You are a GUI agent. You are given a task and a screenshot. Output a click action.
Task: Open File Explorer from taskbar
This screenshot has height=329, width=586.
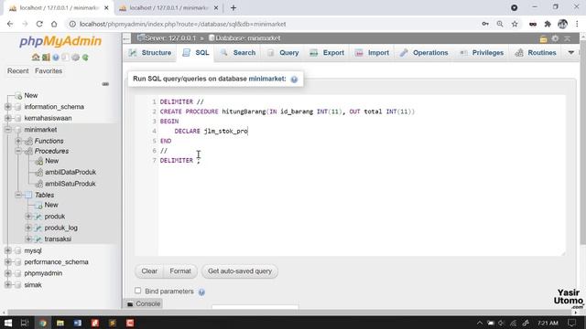(x=60, y=323)
